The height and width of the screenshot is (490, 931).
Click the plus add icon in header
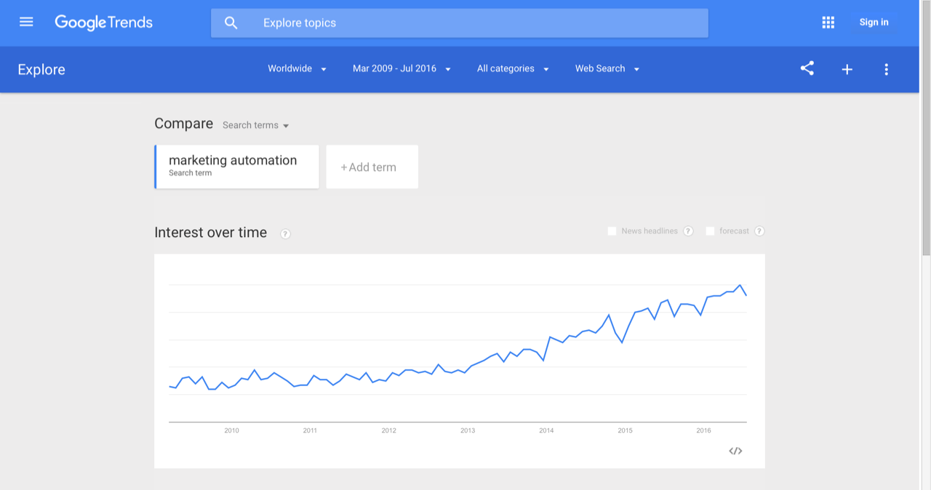tap(847, 69)
